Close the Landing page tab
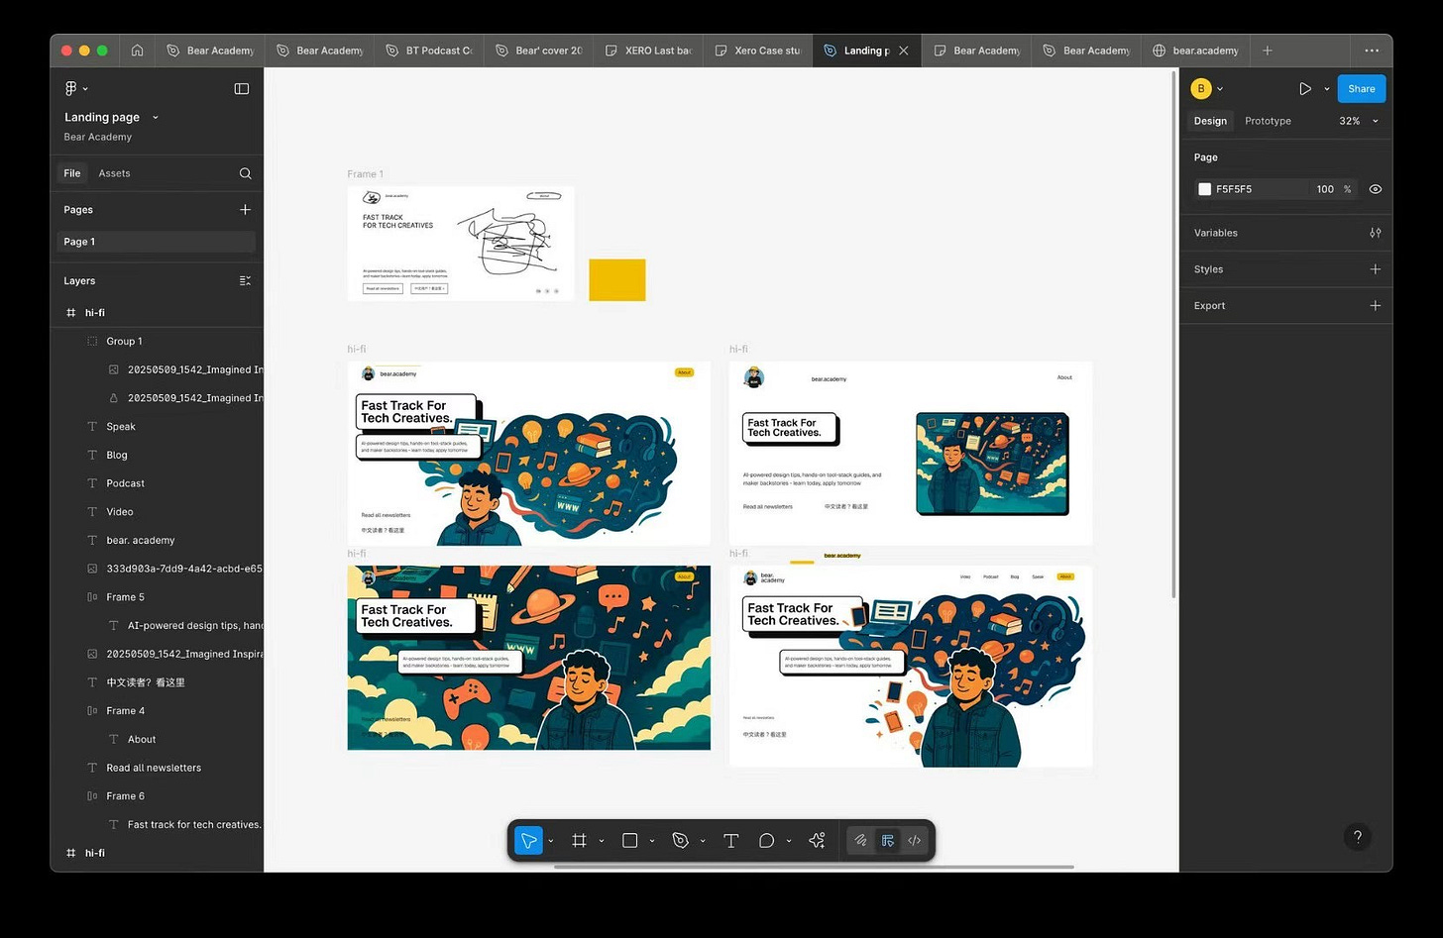This screenshot has width=1443, height=938. point(903,51)
